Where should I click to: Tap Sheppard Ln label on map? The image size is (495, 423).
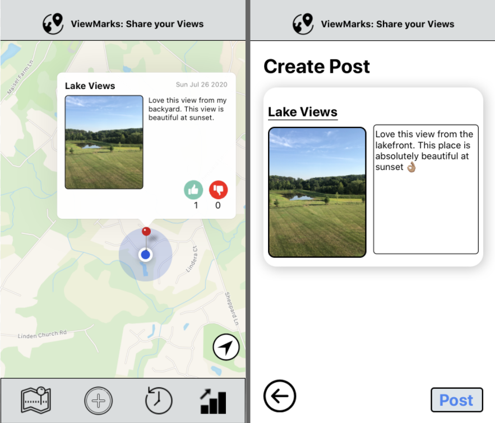pos(232,309)
